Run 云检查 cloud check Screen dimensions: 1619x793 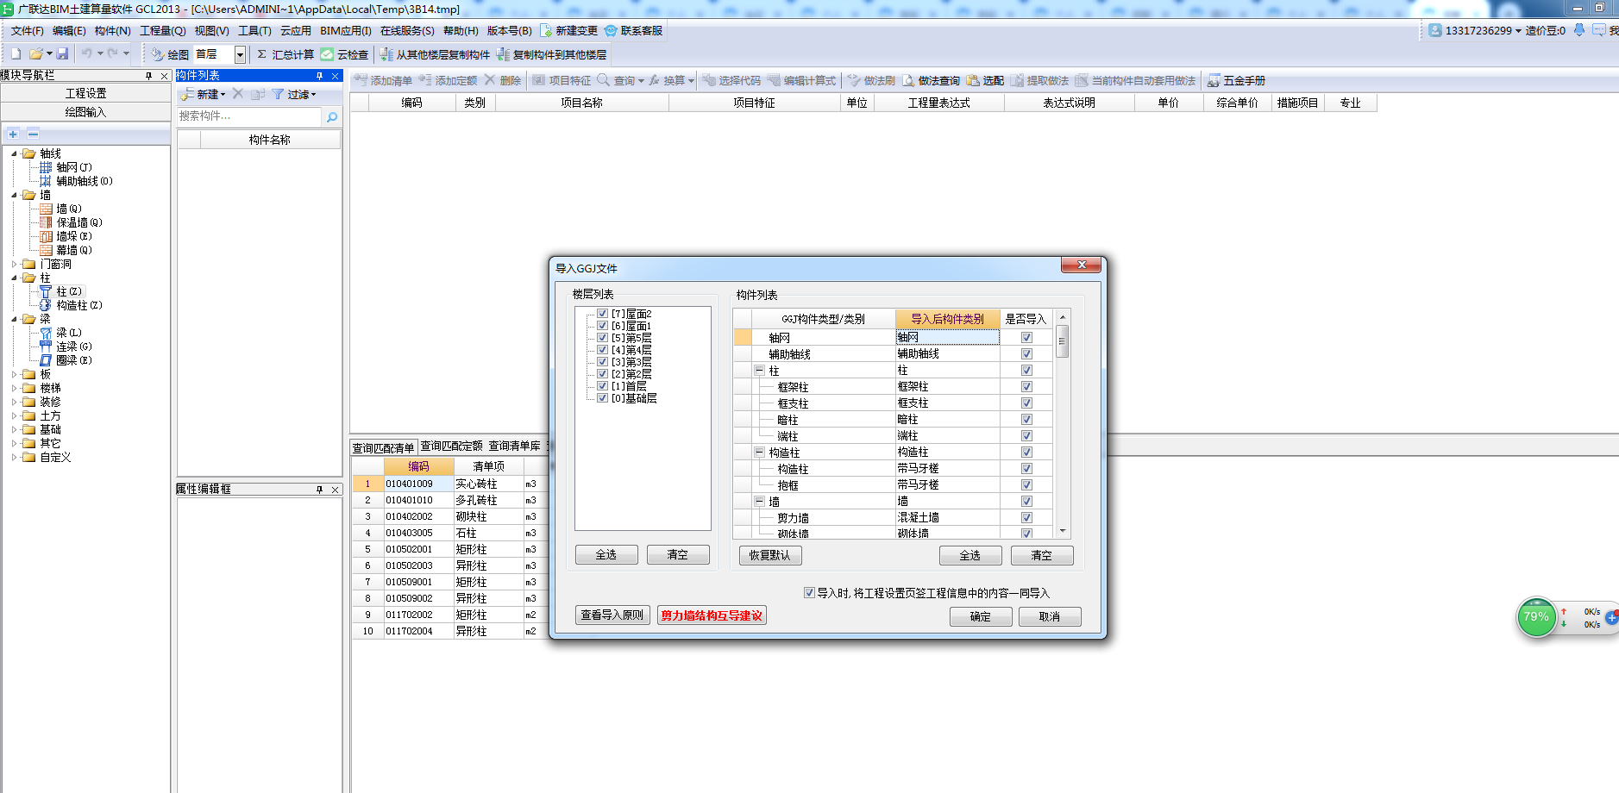pos(345,54)
